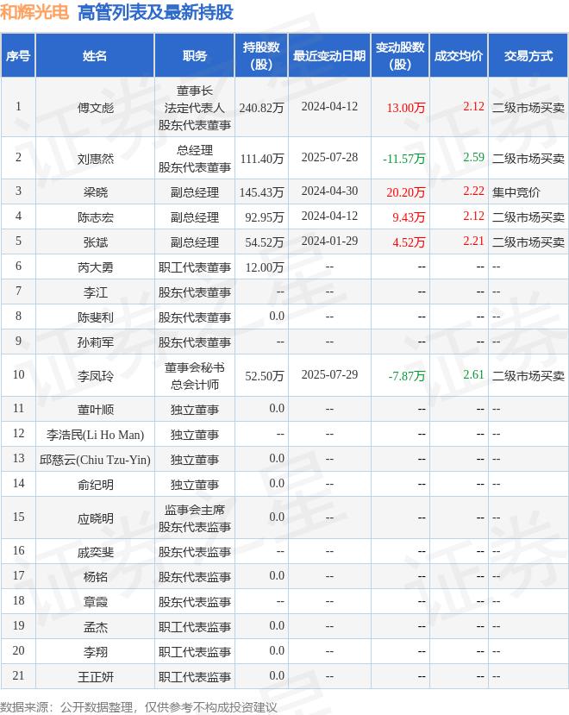
Task: Click the name 李翔
Action: 96,652
